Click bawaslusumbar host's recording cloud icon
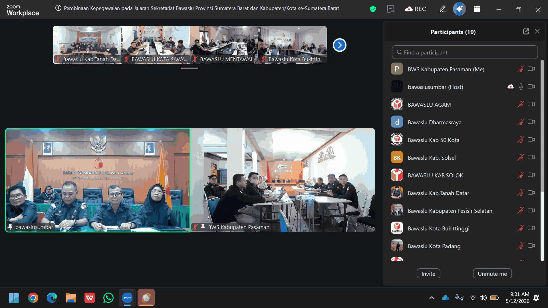The image size is (548, 308). (x=510, y=87)
